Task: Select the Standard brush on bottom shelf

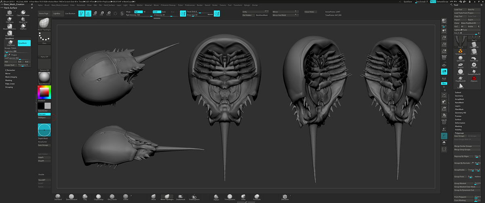Action: (58, 197)
